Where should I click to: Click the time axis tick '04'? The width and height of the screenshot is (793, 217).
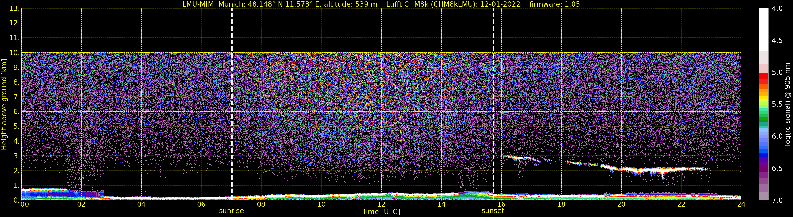point(141,204)
